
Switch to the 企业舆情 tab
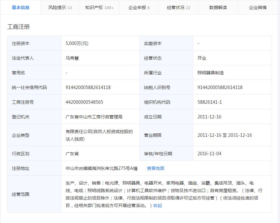click(x=258, y=7)
